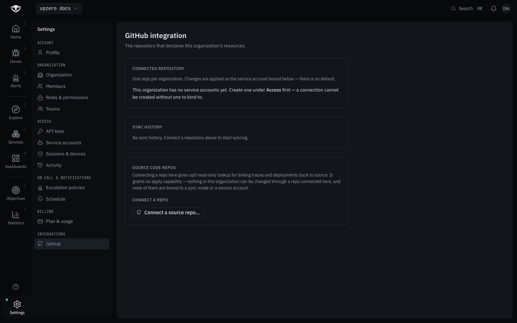
Task: Click the person icon beside Profile
Action: (x=40, y=52)
